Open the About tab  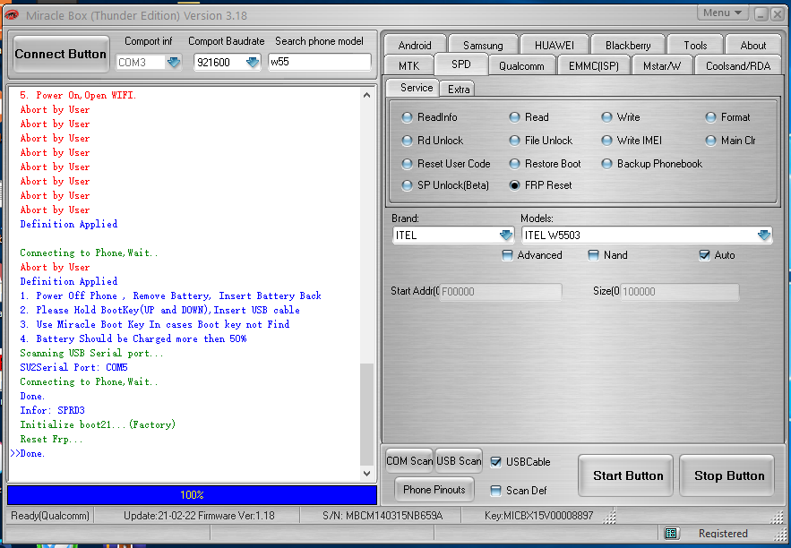(753, 46)
